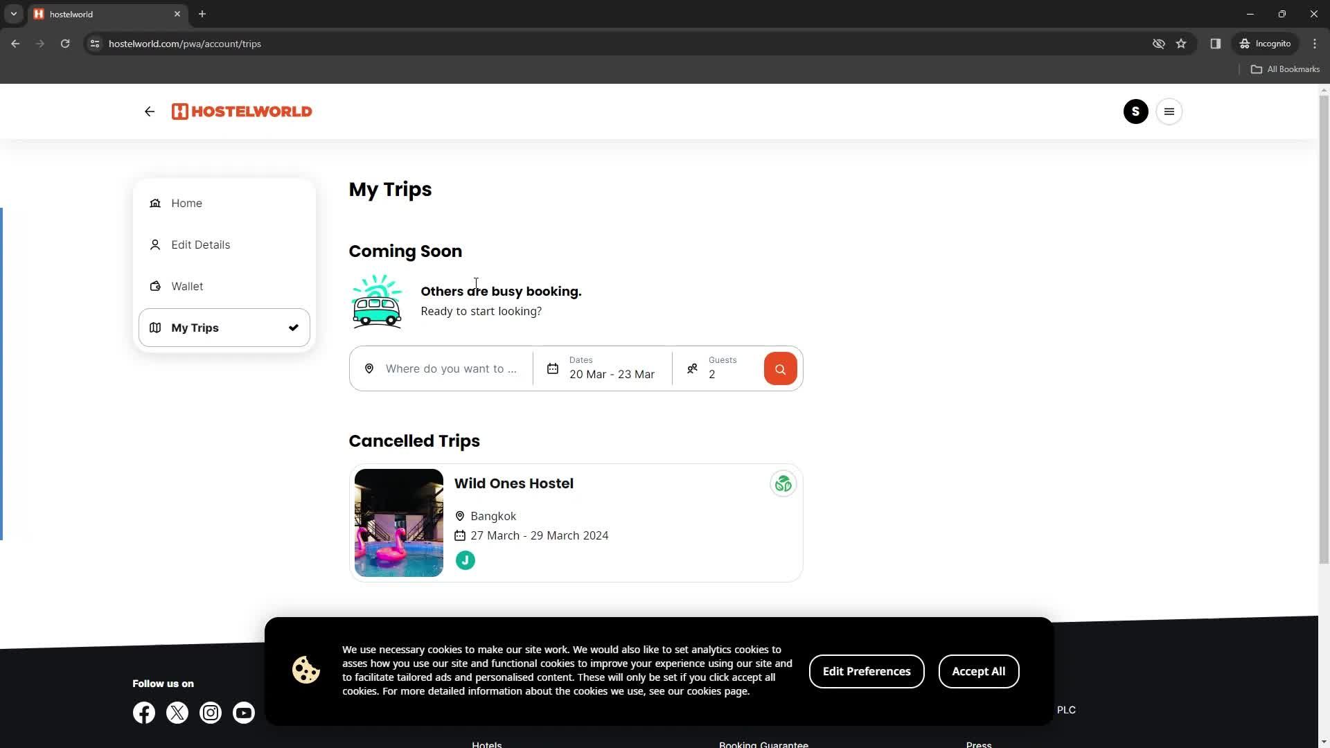Click the orange search button icon
This screenshot has width=1330, height=748.
(780, 367)
